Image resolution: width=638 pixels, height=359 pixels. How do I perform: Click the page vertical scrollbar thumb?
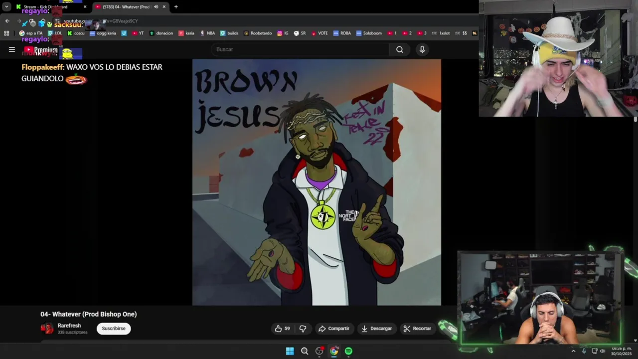pyautogui.click(x=635, y=119)
